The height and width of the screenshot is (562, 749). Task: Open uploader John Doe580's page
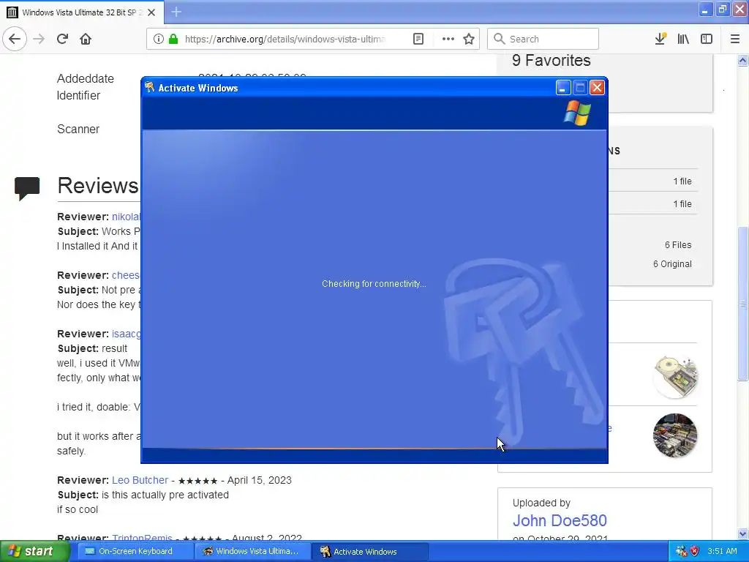(x=560, y=520)
